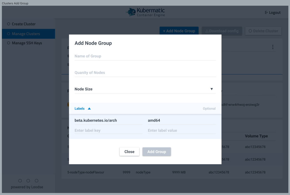Click the circle icon beside Manage Clusters
This screenshot has width=290, height=195.
point(9,34)
